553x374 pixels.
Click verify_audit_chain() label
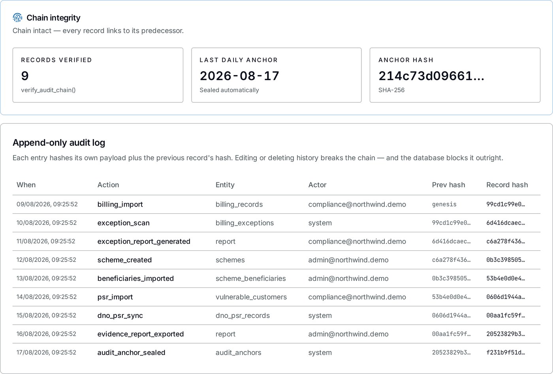coord(48,90)
